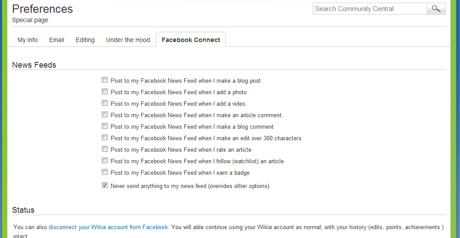Check posting when I add a photo
Viewport: 460px width, 238px height.
[105, 92]
